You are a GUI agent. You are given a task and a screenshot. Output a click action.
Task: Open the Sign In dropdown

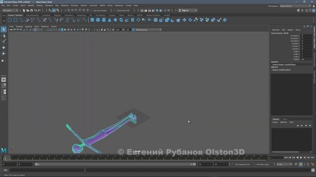[x=188, y=10]
